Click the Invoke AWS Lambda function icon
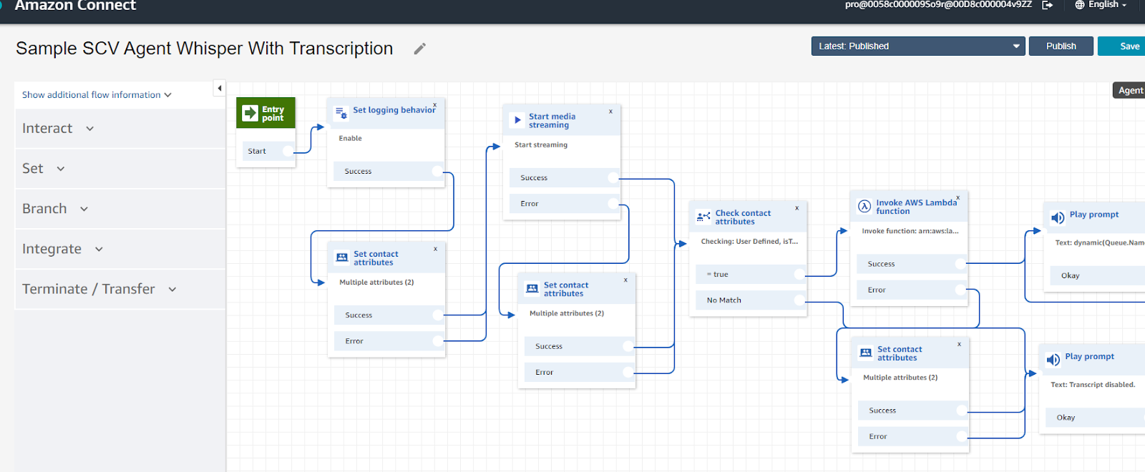The height and width of the screenshot is (472, 1145). click(x=864, y=207)
